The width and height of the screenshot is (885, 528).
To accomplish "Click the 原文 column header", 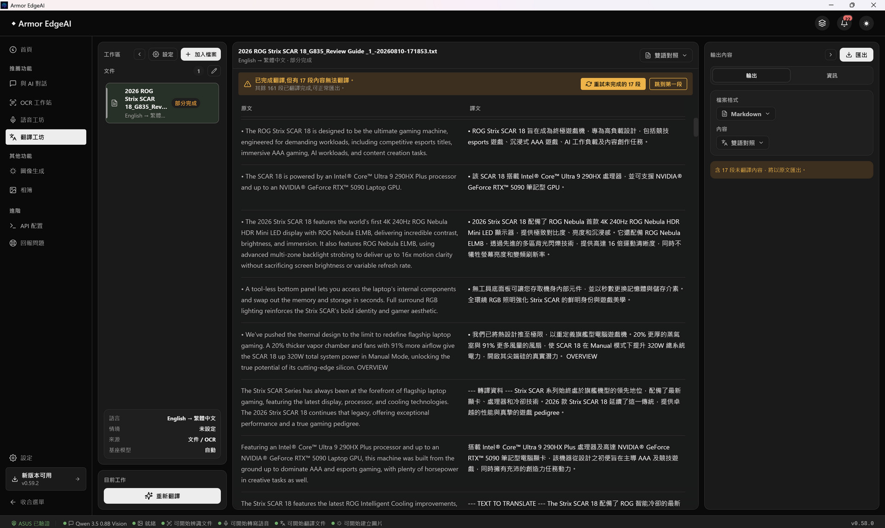I will coord(247,108).
